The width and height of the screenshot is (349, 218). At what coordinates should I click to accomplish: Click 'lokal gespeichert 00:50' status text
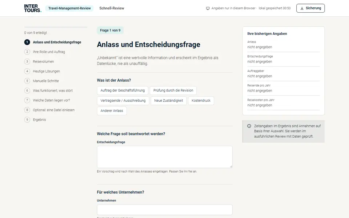click(x=275, y=8)
